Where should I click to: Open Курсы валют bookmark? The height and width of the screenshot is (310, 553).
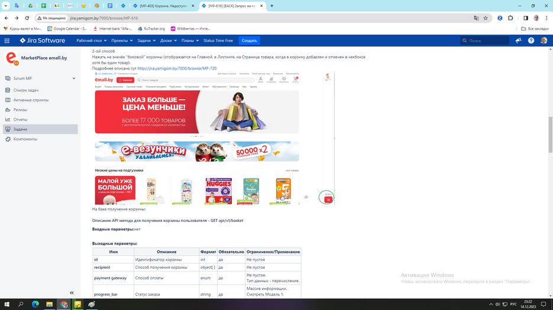(22, 28)
